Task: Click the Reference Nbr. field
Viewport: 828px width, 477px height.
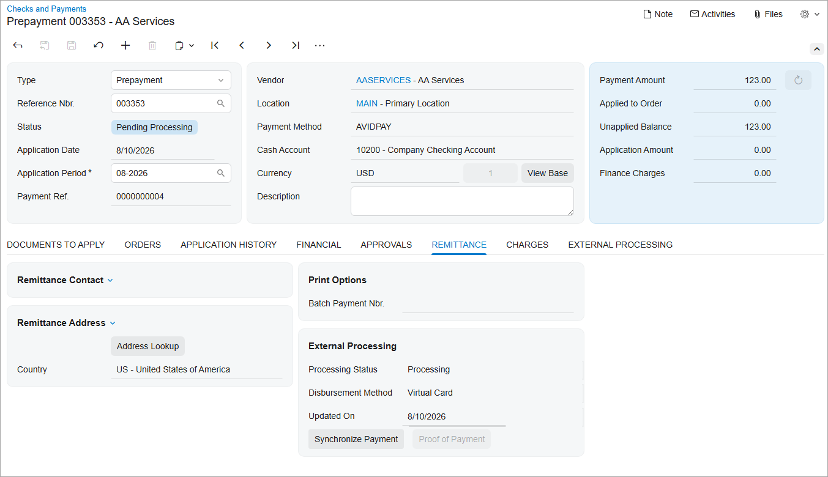Action: point(171,103)
